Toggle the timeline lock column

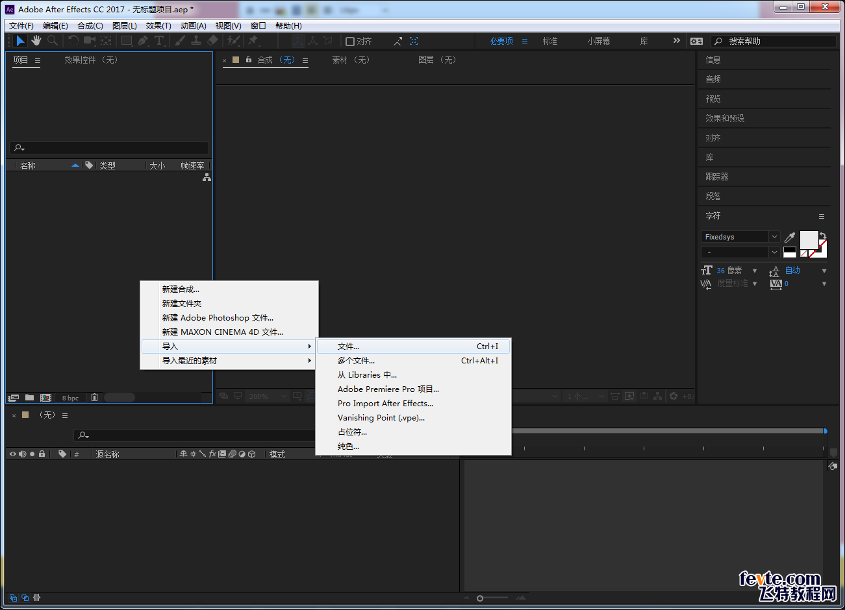(42, 454)
